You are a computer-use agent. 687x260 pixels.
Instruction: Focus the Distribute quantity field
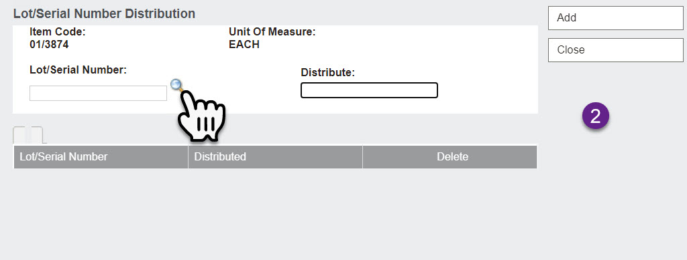click(x=369, y=90)
